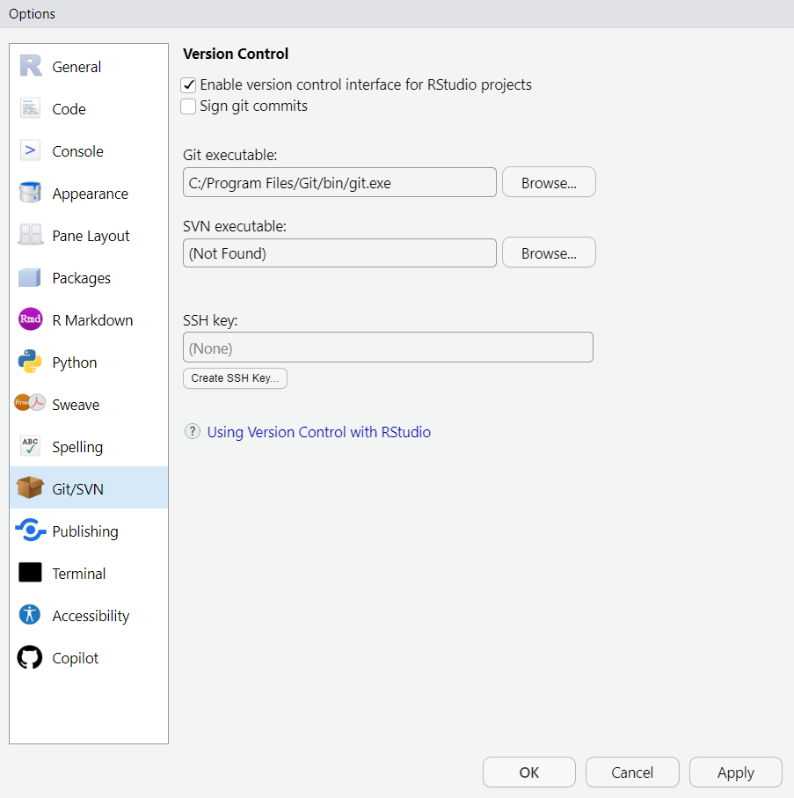The width and height of the screenshot is (794, 798).
Task: Click the Appearance paint bucket icon
Action: click(30, 193)
